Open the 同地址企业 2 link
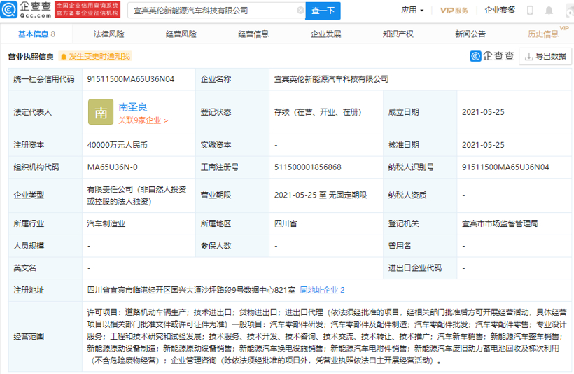The image size is (574, 374). (x=322, y=290)
